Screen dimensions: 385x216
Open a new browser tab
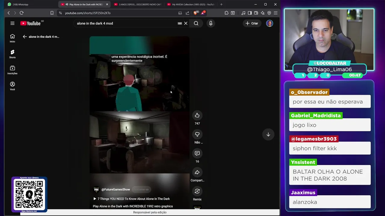tap(221, 4)
